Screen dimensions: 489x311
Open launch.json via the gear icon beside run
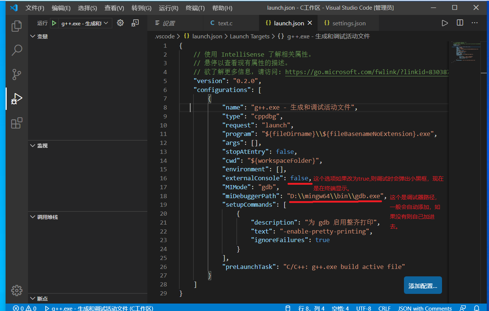pyautogui.click(x=120, y=23)
